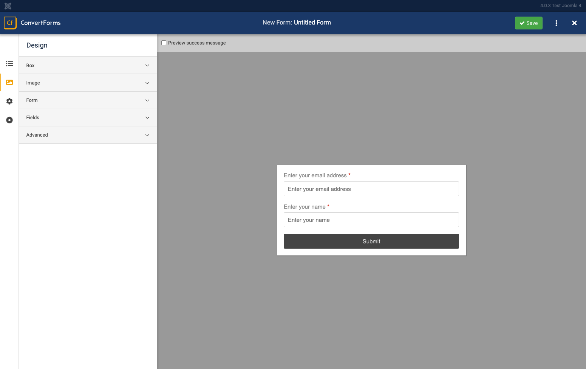Click the Joomla logo icon

pyautogui.click(x=8, y=6)
